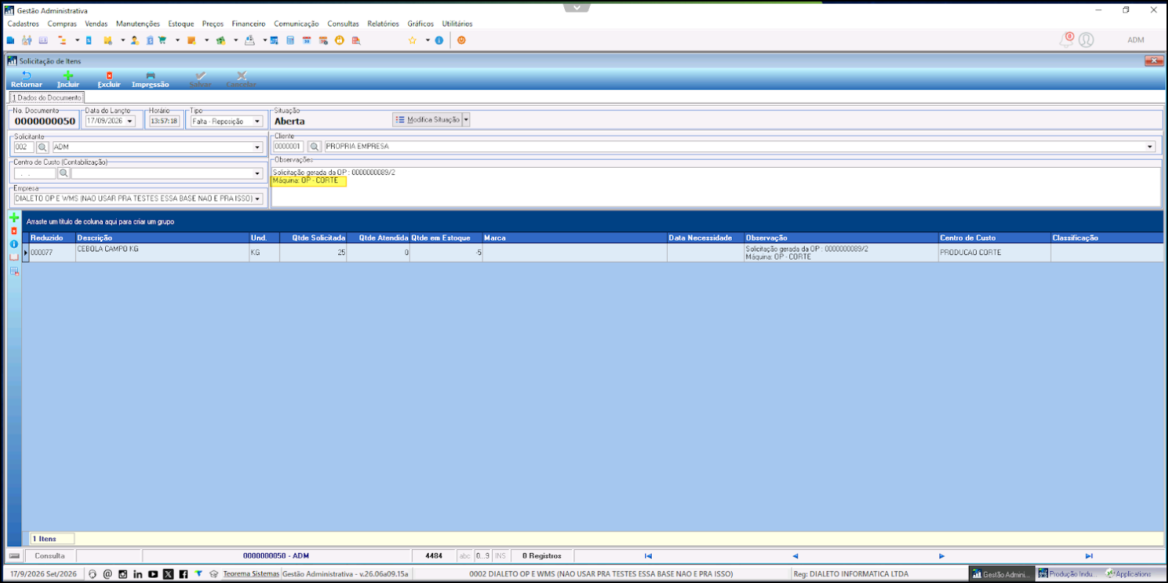Open item info blue circle icon
1168x583 pixels.
coord(14,244)
